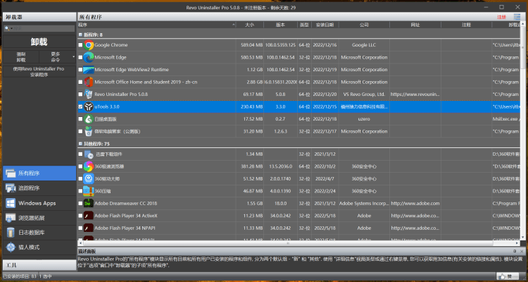Click the Microsoft Edge program icon
Viewport: 528px width, 282px height.
(x=89, y=57)
